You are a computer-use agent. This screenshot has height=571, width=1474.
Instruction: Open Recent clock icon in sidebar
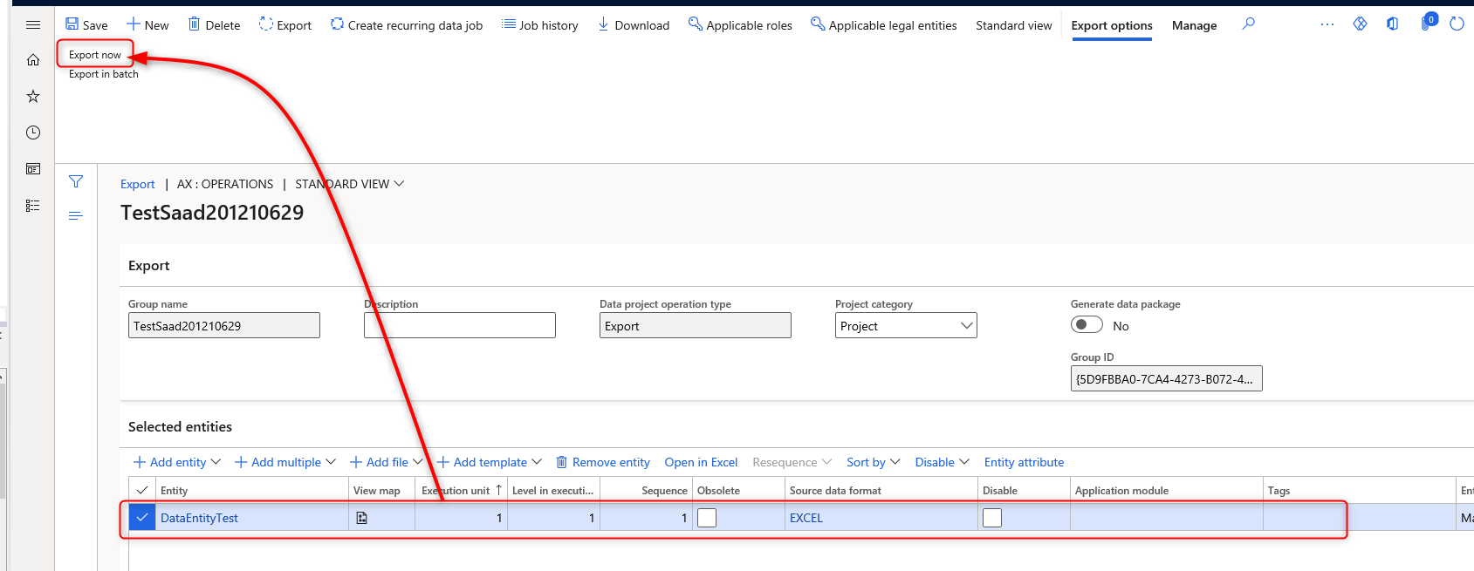[x=33, y=133]
